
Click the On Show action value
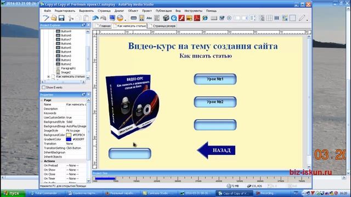click(x=76, y=170)
